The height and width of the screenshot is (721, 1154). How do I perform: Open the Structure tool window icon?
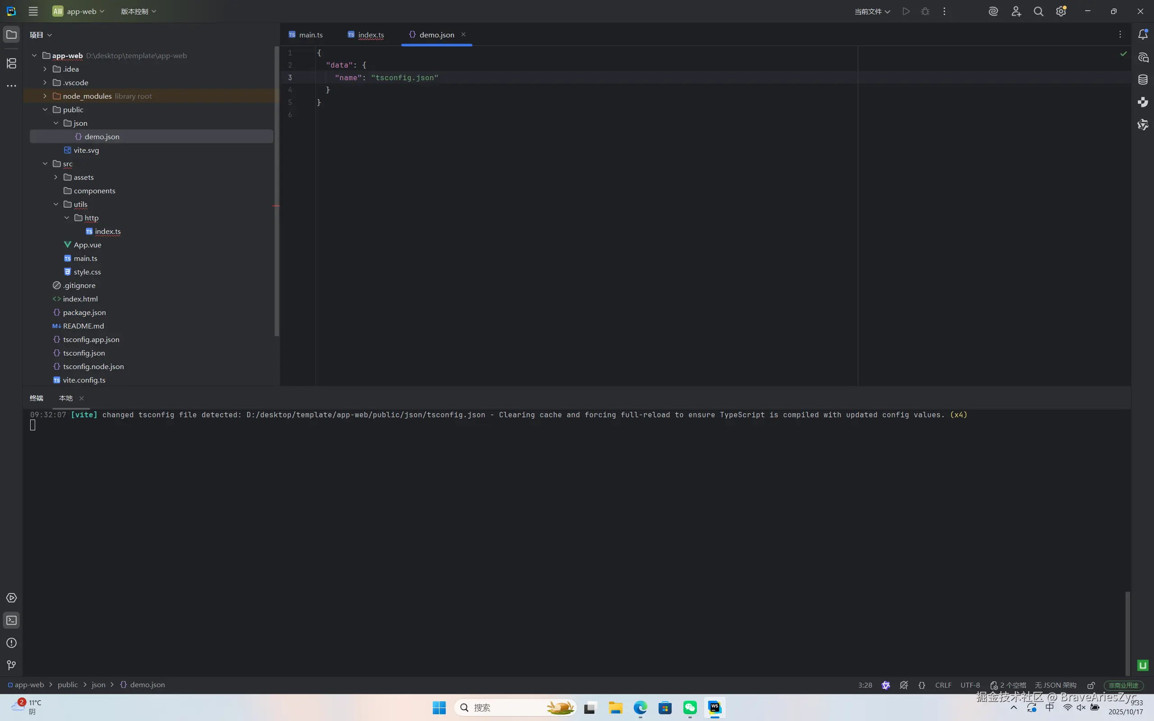11,63
